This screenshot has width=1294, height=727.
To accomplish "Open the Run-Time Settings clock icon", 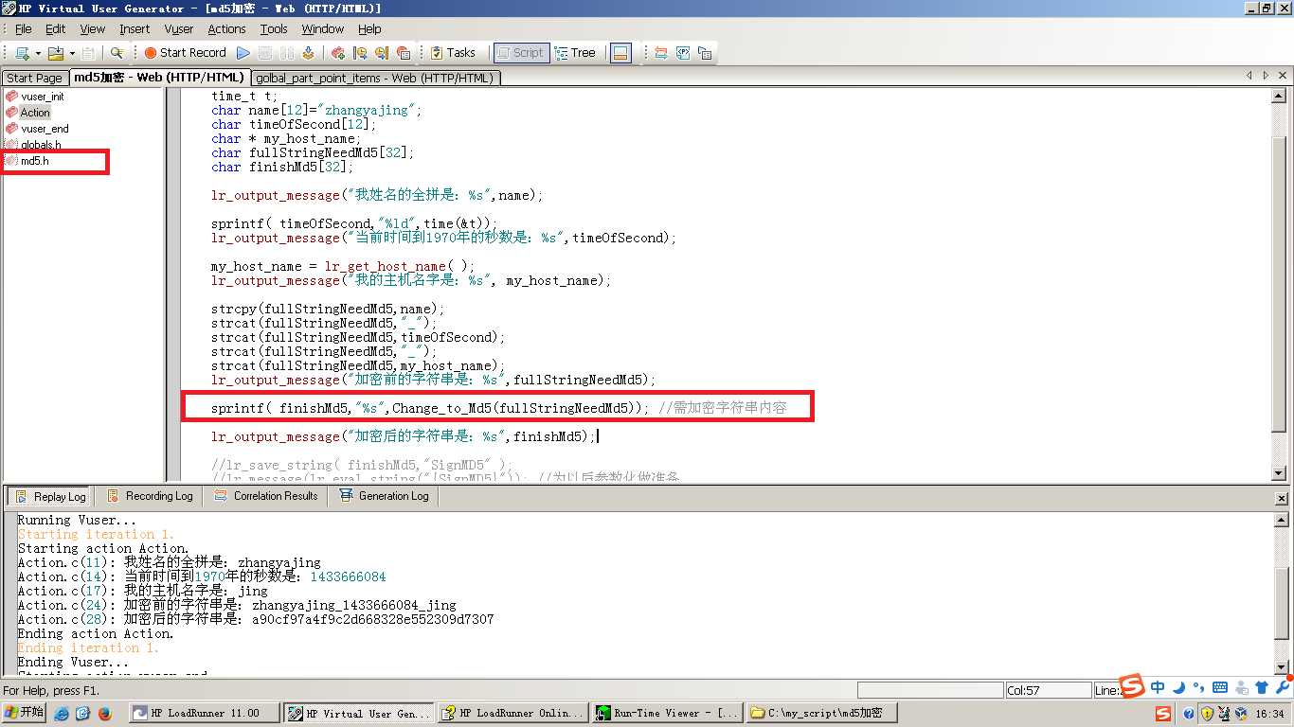I will click(361, 53).
